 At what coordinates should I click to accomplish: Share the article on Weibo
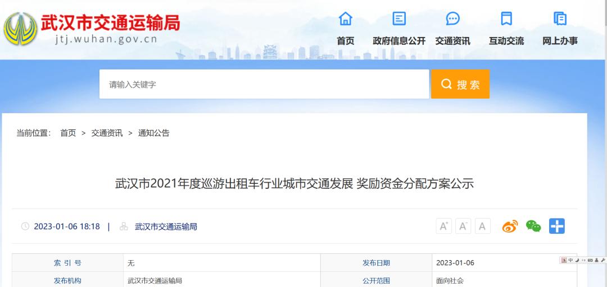click(x=510, y=226)
